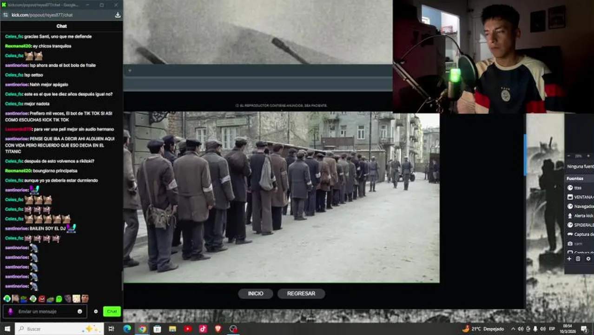Open notification center icon
This screenshot has height=335, width=594.
click(584, 329)
